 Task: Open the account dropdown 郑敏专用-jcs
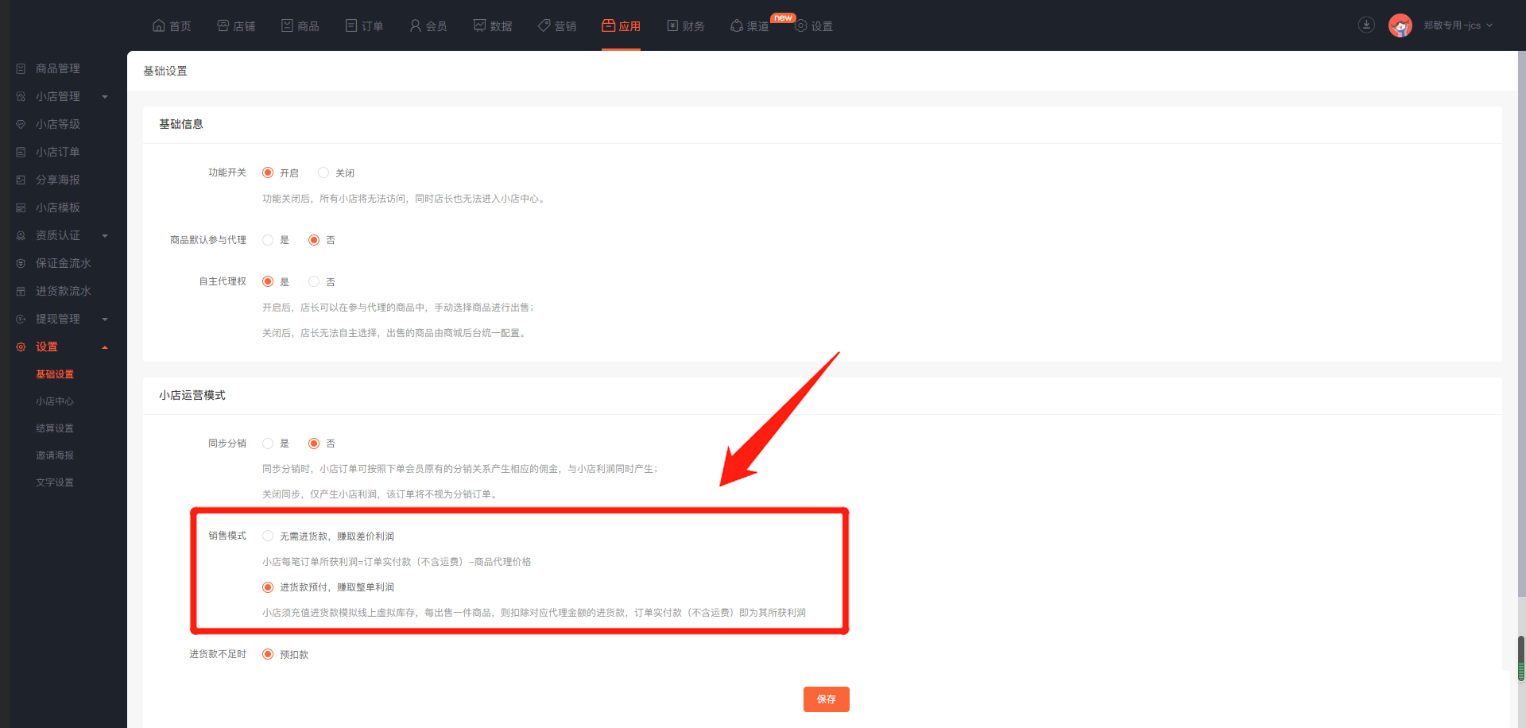tap(1458, 25)
